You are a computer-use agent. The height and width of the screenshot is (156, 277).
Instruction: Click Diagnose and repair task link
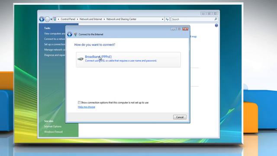55,55
